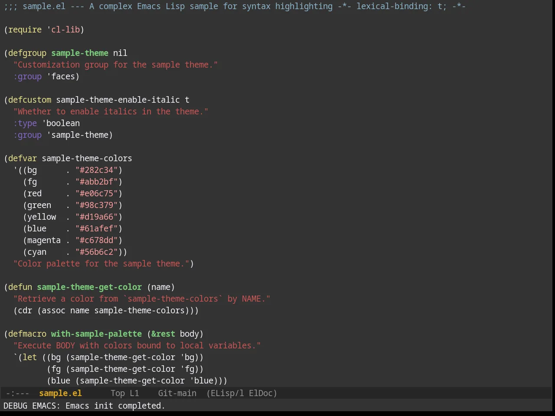Click the L1 line number indicator
This screenshot has height=416, width=555.
click(134, 393)
